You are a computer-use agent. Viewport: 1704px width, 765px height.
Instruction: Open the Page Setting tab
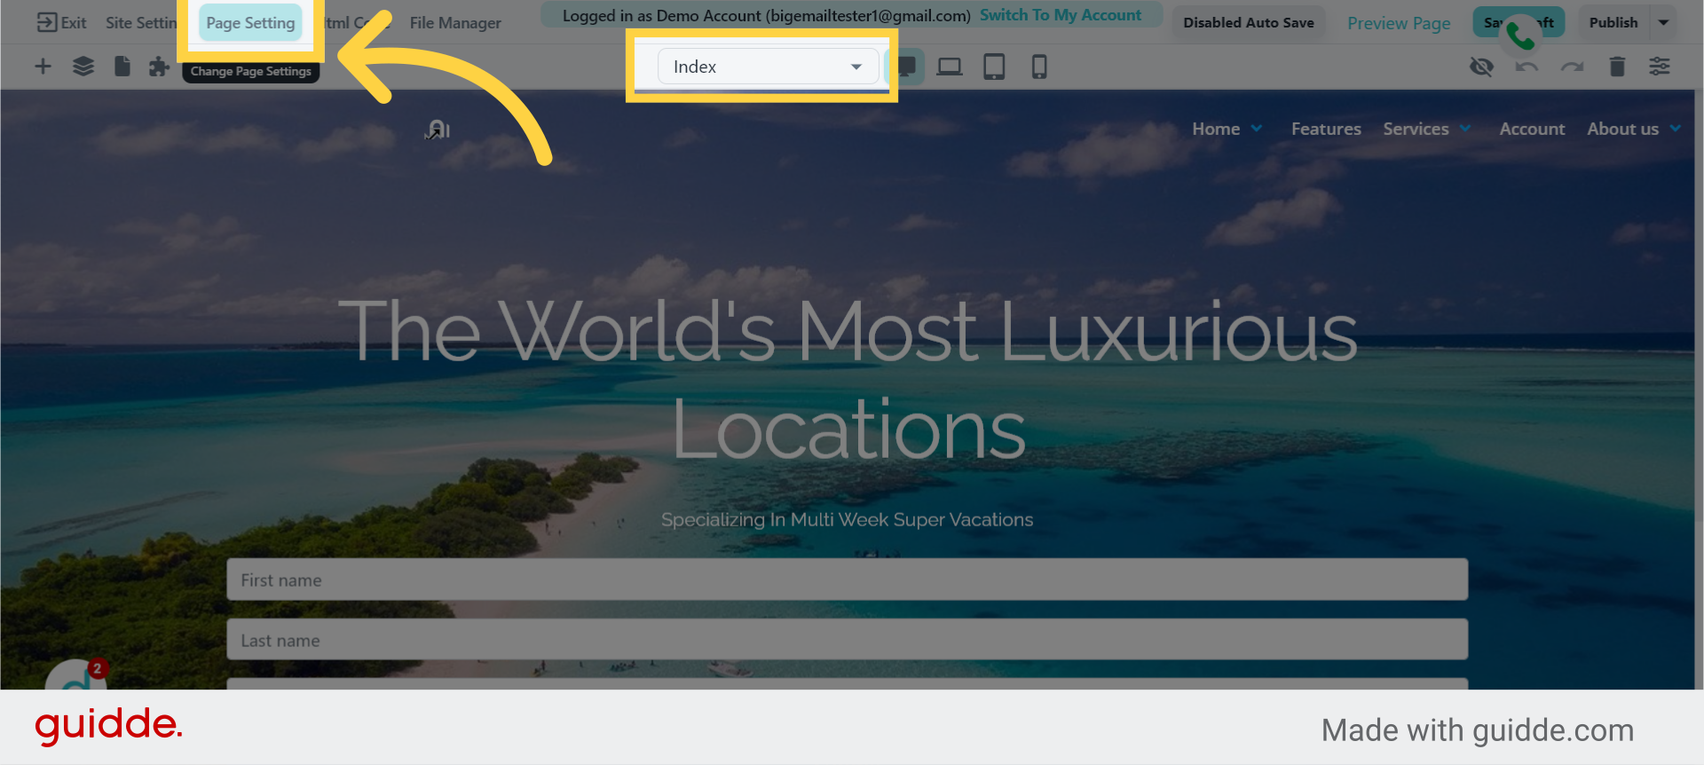(250, 23)
